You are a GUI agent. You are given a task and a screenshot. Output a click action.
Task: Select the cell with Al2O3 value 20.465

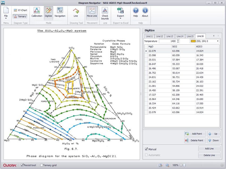point(207,95)
